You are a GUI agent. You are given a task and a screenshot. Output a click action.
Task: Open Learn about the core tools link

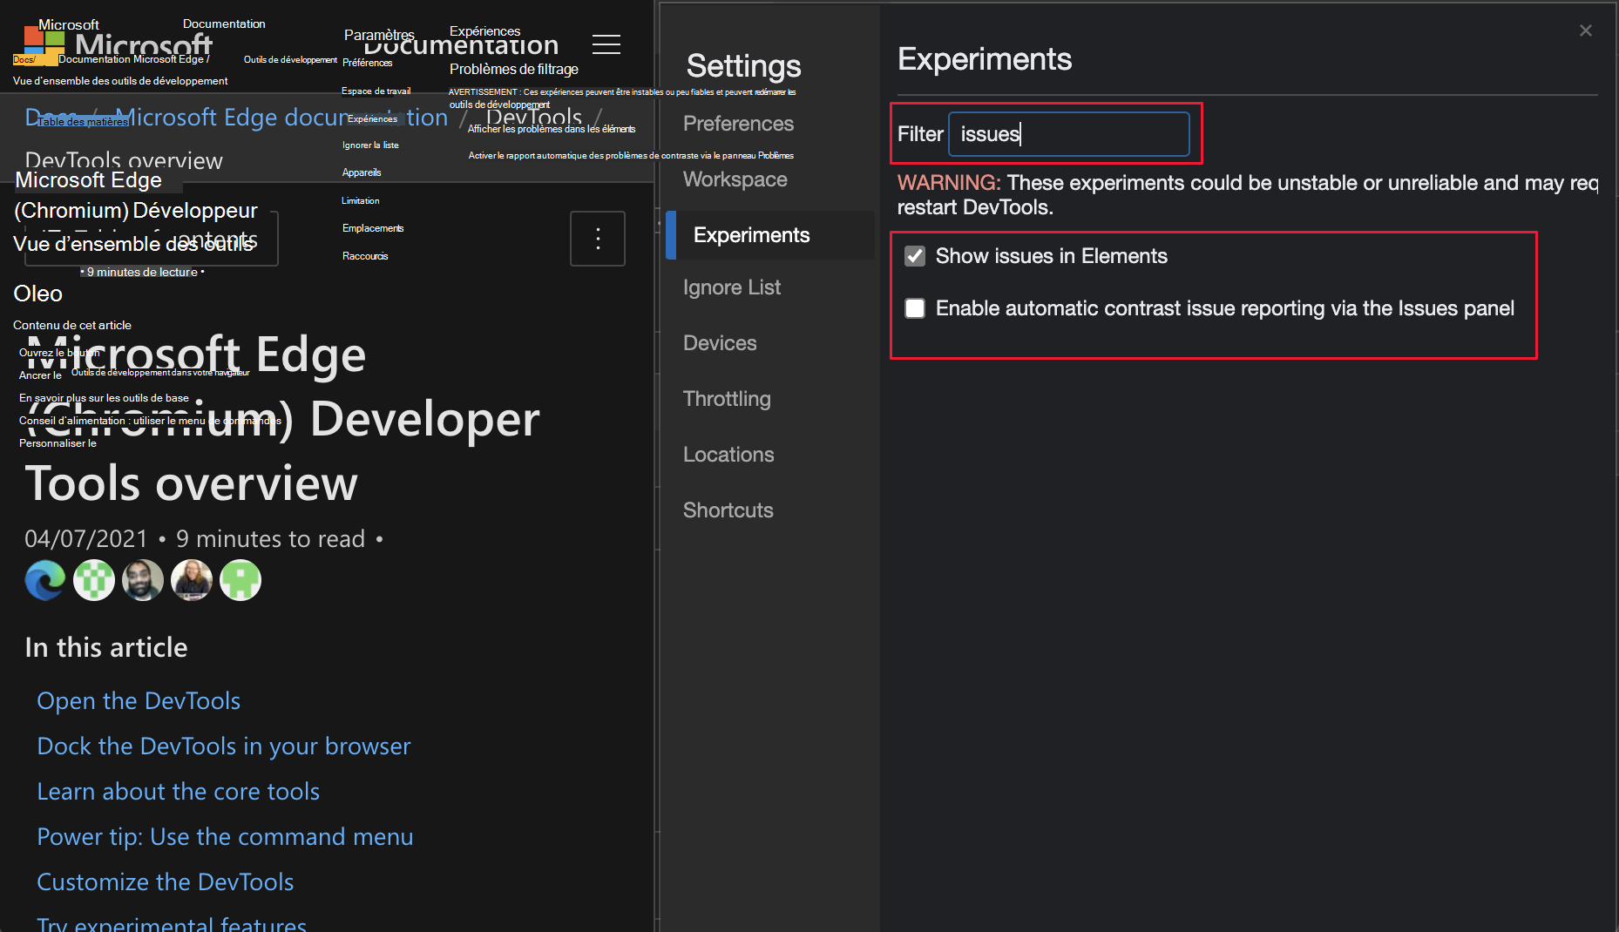point(179,792)
